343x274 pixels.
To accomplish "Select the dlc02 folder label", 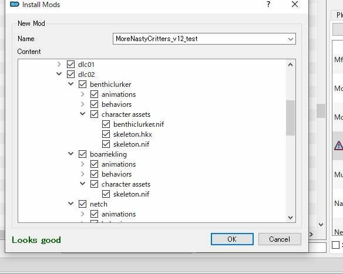I will (86, 75).
